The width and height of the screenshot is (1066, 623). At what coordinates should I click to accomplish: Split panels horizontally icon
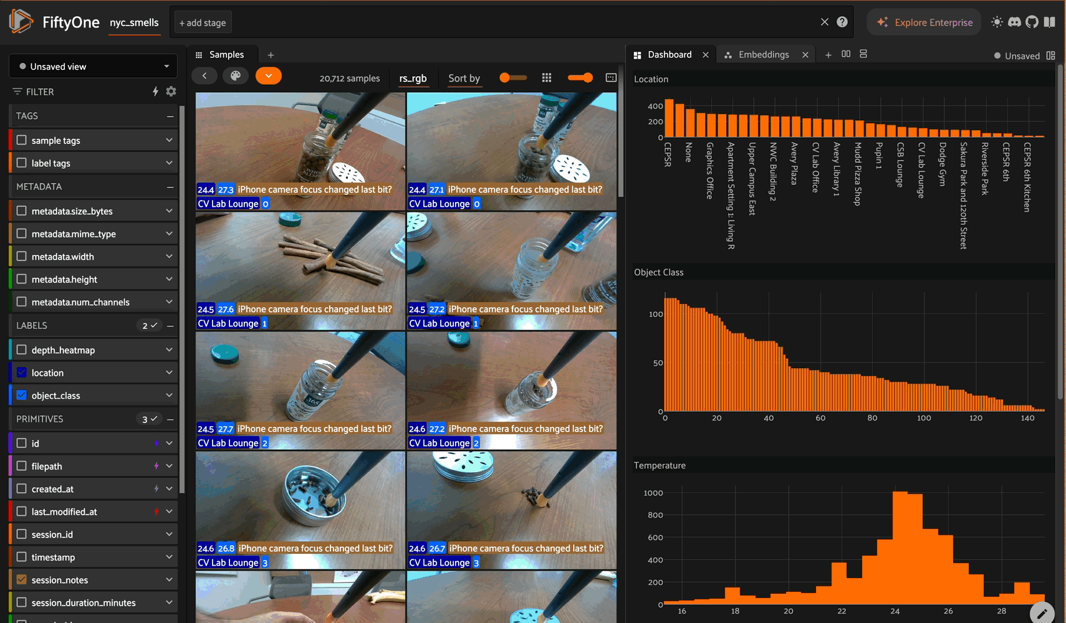846,54
